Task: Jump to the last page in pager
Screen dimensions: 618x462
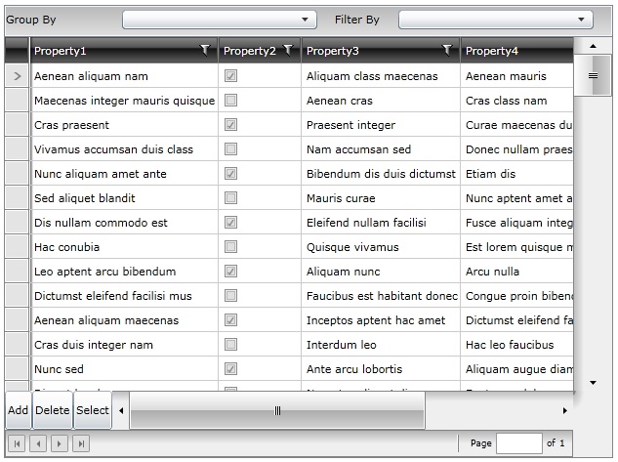Action: [81, 443]
